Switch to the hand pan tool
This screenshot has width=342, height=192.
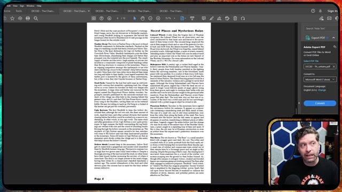[143, 19]
